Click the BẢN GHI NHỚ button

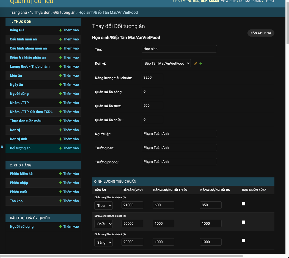(x=261, y=33)
